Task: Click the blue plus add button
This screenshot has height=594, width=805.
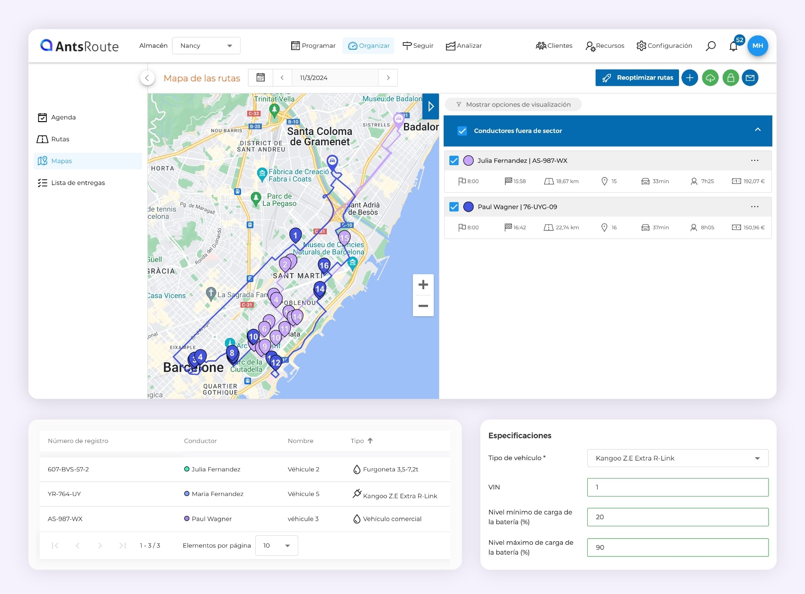Action: pyautogui.click(x=690, y=78)
